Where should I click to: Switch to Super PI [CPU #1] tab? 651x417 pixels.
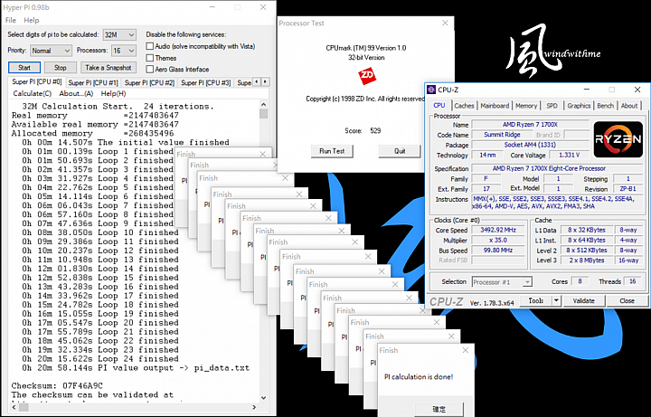click(93, 82)
